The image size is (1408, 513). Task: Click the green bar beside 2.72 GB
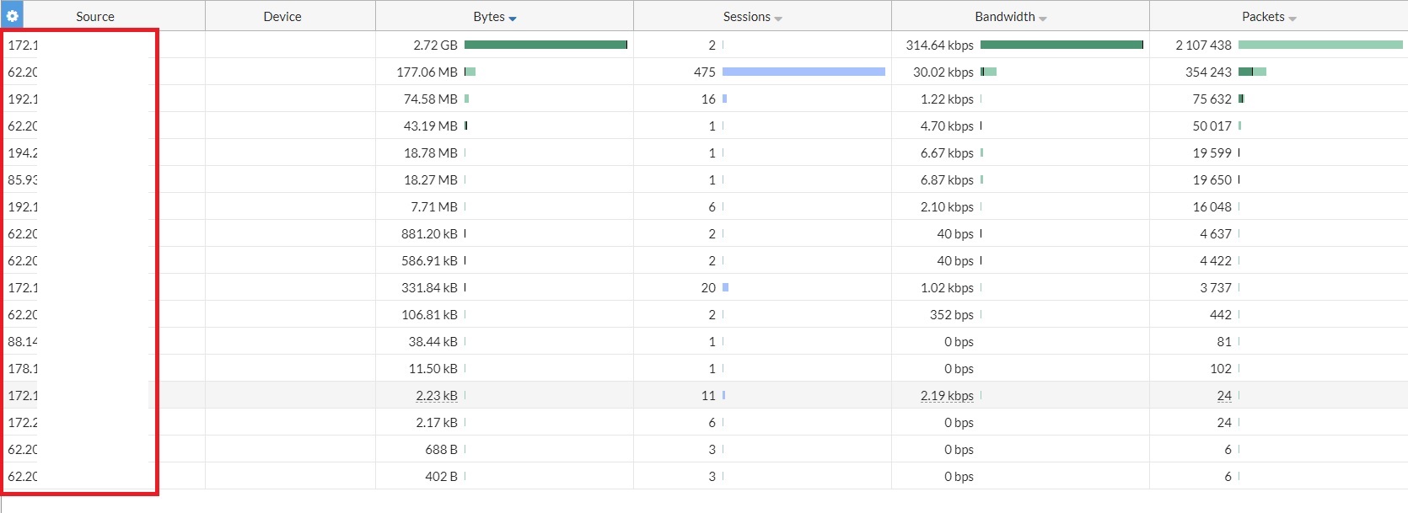coord(545,45)
